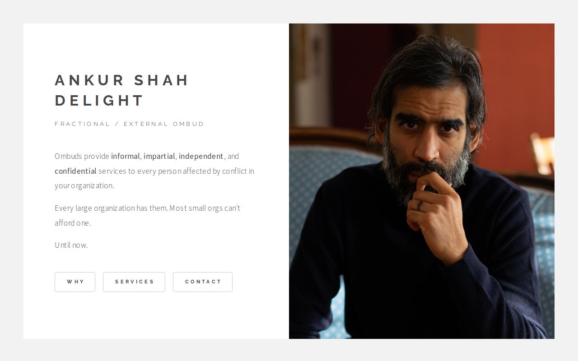Viewport: 578px width, 361px height.
Task: Click the word SHAH in the heading
Action: click(x=161, y=80)
